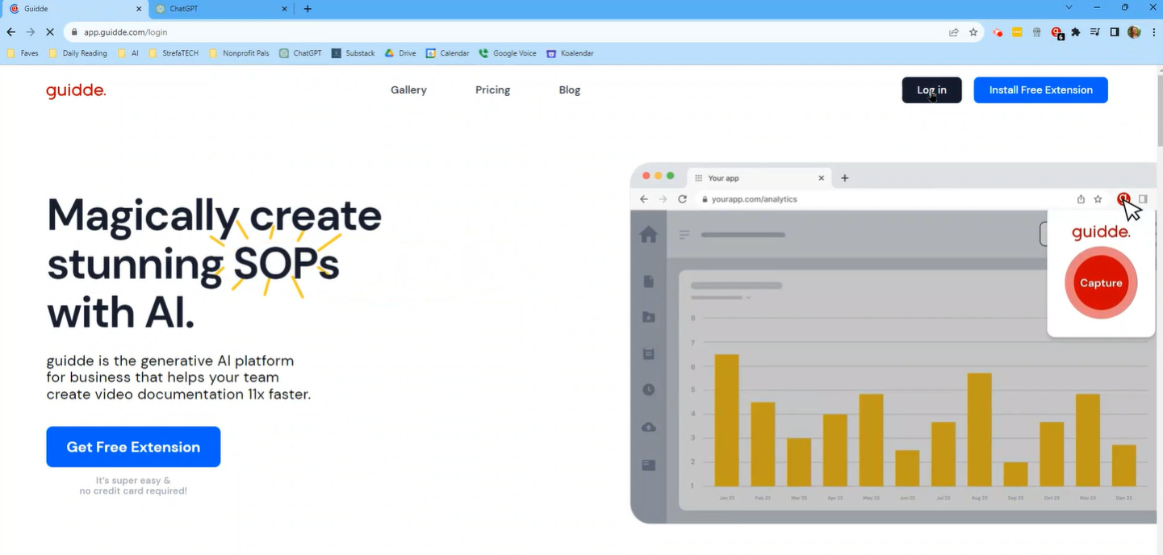Viewport: 1163px width, 555px height.
Task: Go back to the previous page
Action: pos(10,32)
